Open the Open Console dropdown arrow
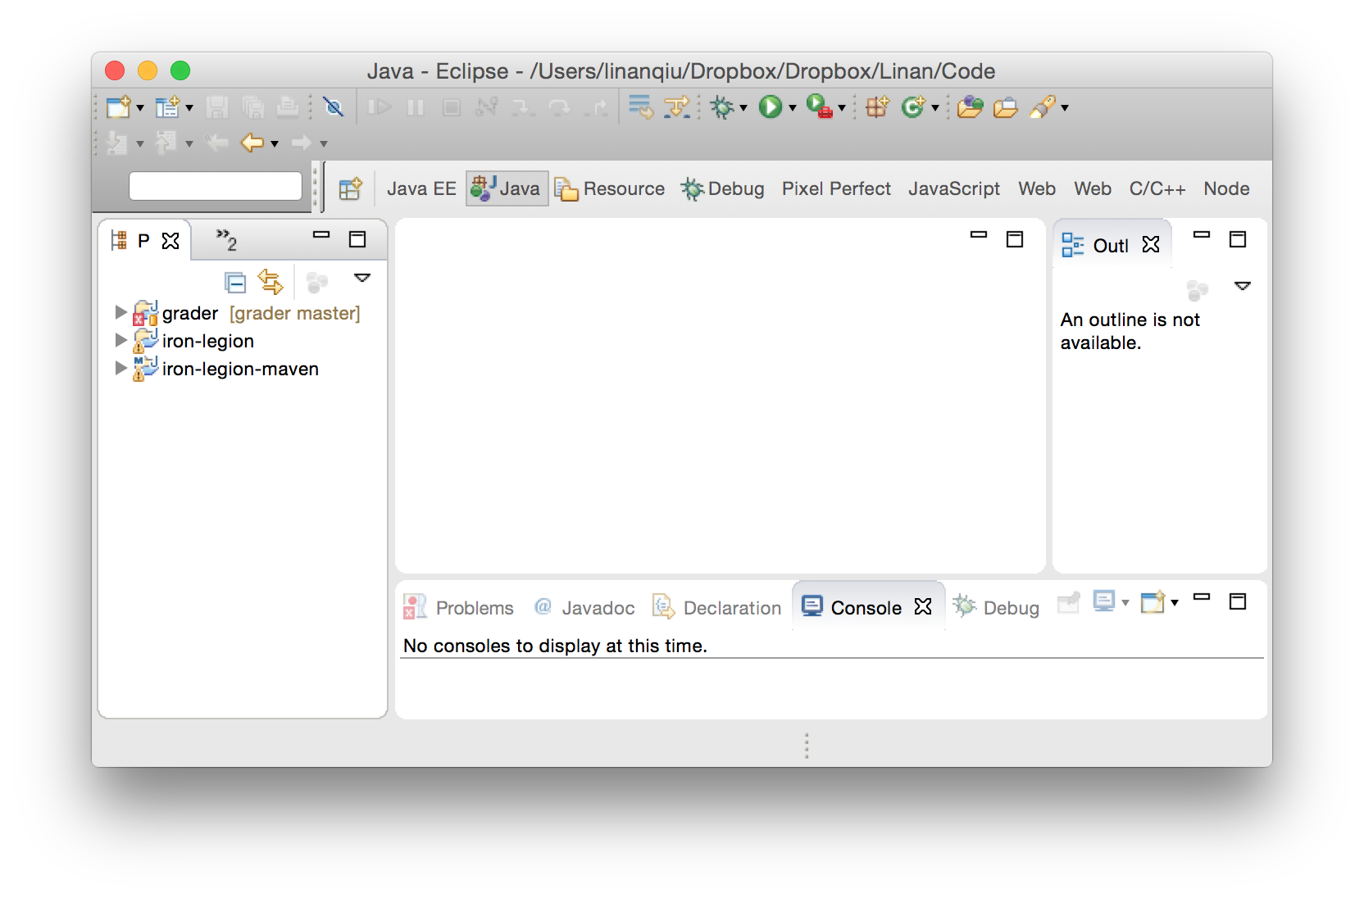The height and width of the screenshot is (898, 1364). click(x=1175, y=603)
